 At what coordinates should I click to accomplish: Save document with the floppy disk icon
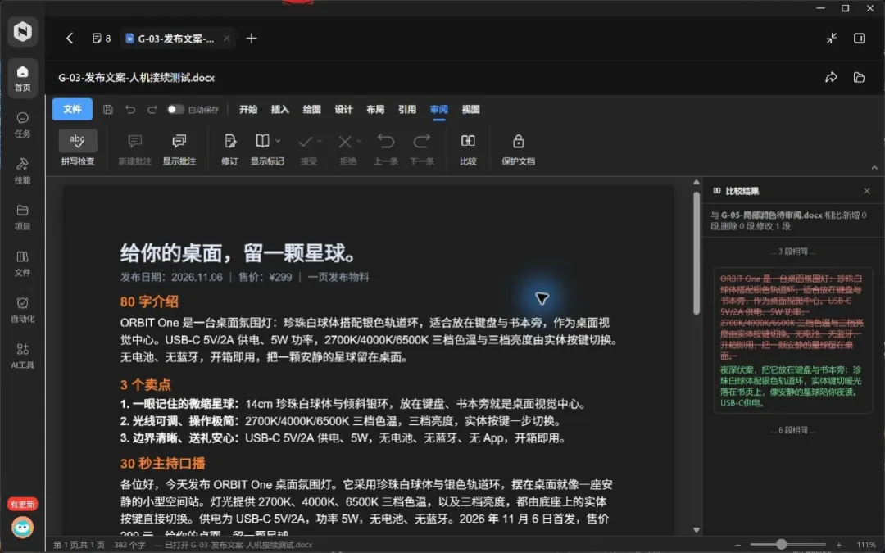coord(108,110)
